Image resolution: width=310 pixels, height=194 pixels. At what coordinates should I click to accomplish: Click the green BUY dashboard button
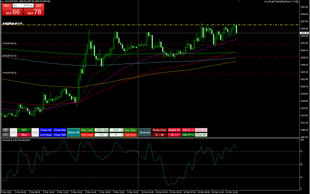[x=24, y=130]
